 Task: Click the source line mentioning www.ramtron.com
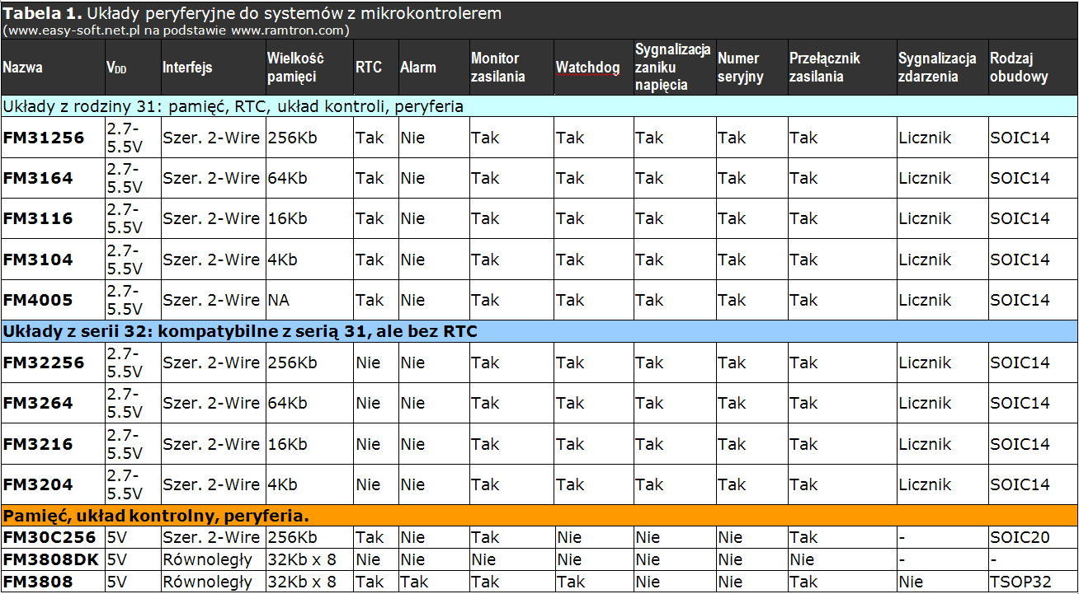177,30
